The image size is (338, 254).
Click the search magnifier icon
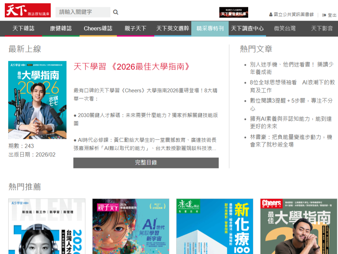pos(116,12)
